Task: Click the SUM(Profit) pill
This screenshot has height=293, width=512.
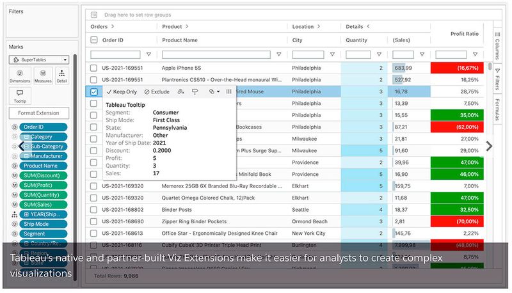Action: click(43, 186)
